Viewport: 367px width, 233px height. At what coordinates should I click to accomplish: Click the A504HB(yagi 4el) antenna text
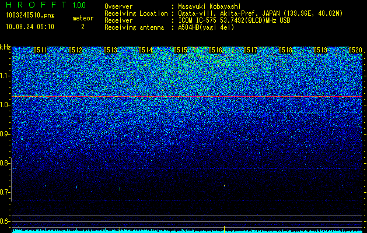[x=206, y=27]
